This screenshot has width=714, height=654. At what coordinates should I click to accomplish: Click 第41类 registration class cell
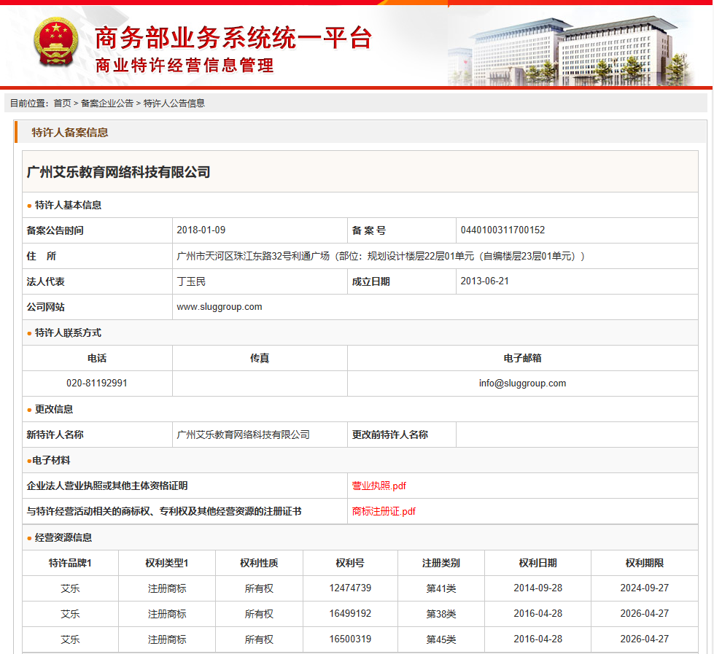click(x=441, y=588)
